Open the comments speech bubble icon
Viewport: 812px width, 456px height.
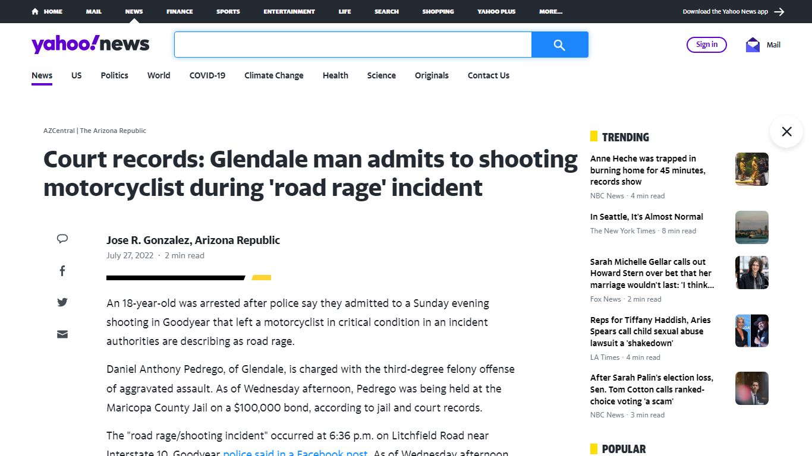coord(62,239)
